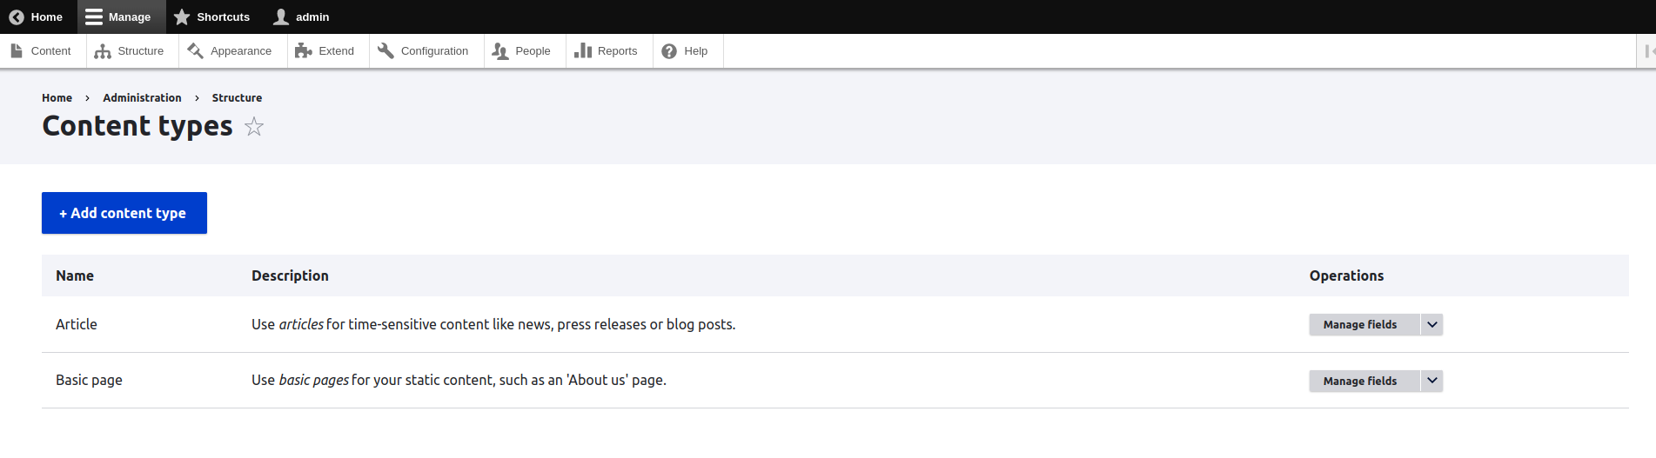
Task: Click the Content types page heading
Action: tap(137, 126)
